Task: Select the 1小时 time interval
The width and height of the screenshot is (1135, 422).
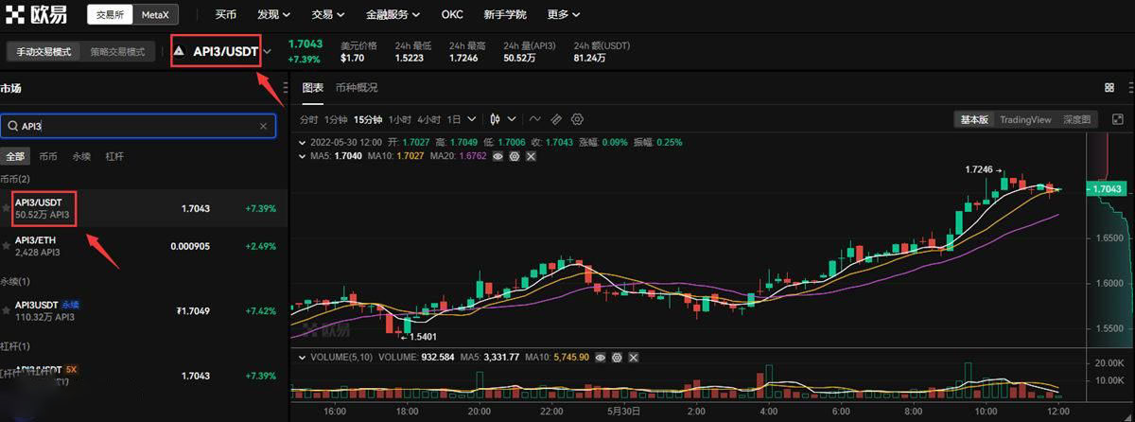Action: pyautogui.click(x=399, y=119)
